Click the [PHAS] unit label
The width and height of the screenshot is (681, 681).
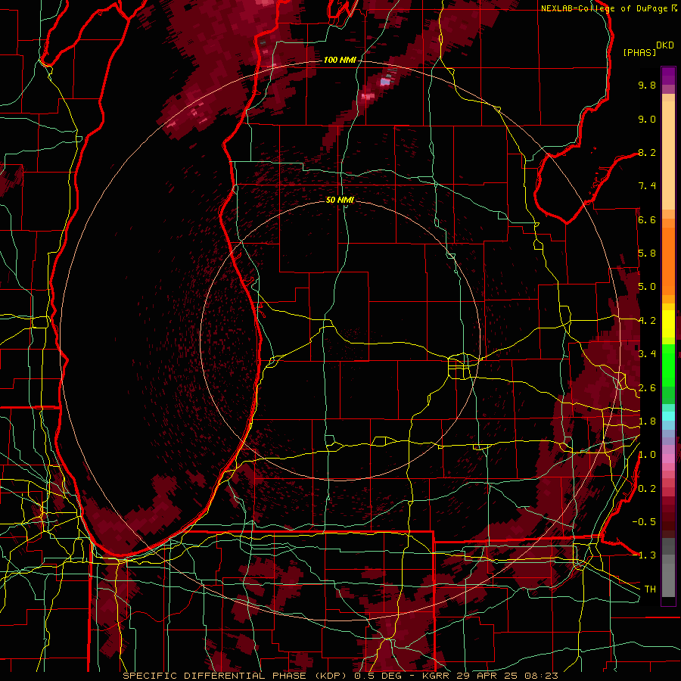[639, 52]
